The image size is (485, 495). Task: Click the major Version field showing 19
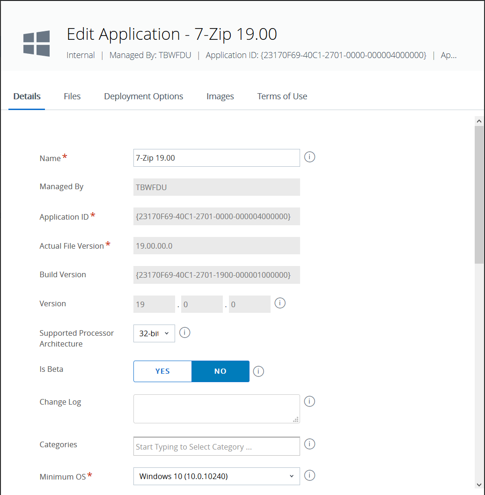click(x=154, y=304)
